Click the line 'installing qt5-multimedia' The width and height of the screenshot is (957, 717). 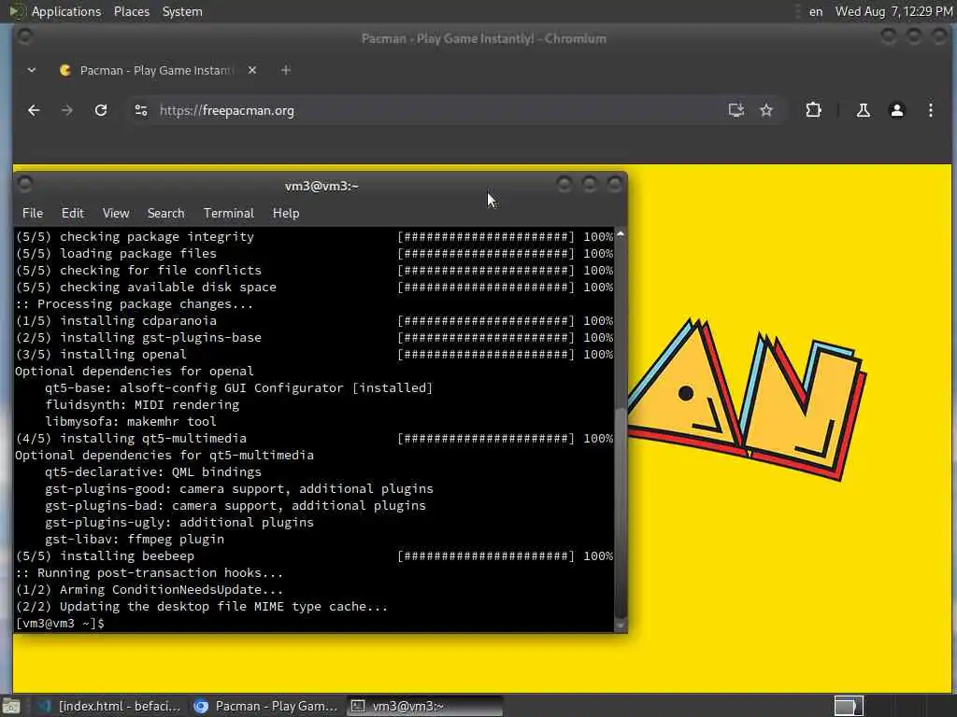click(x=152, y=439)
